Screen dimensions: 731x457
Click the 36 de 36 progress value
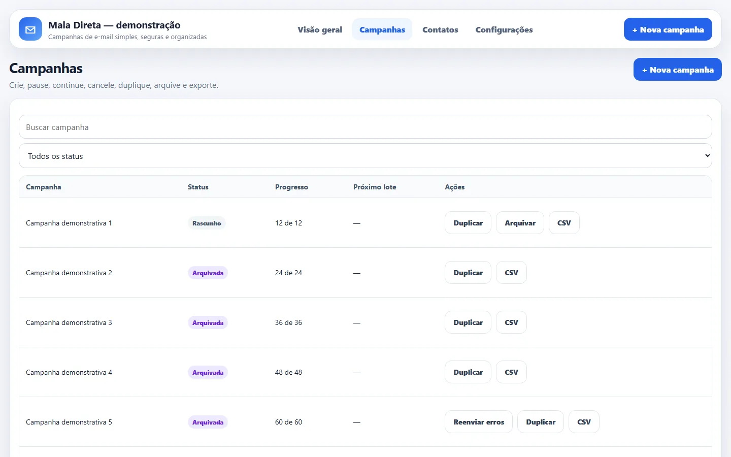[x=288, y=322]
